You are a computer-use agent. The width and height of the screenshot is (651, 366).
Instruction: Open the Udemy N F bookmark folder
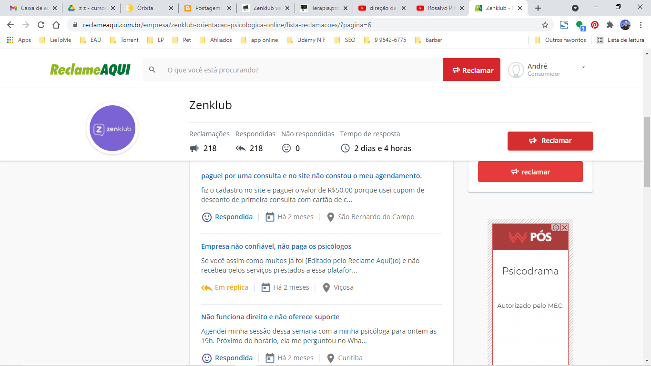pos(306,40)
